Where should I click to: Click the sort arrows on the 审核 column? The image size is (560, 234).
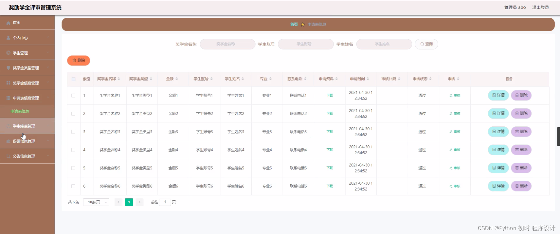(458, 79)
